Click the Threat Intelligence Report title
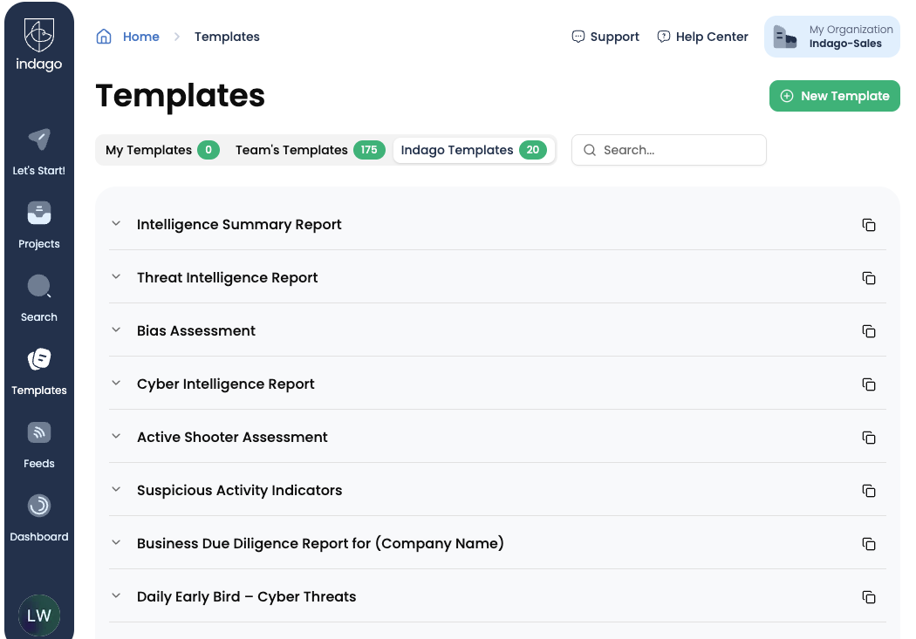Viewport: 916px width, 639px height. [x=227, y=278]
